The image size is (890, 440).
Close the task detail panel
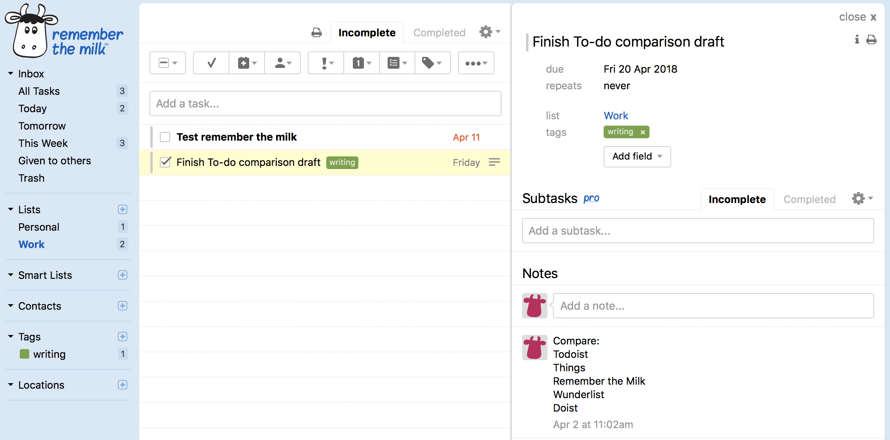point(858,17)
